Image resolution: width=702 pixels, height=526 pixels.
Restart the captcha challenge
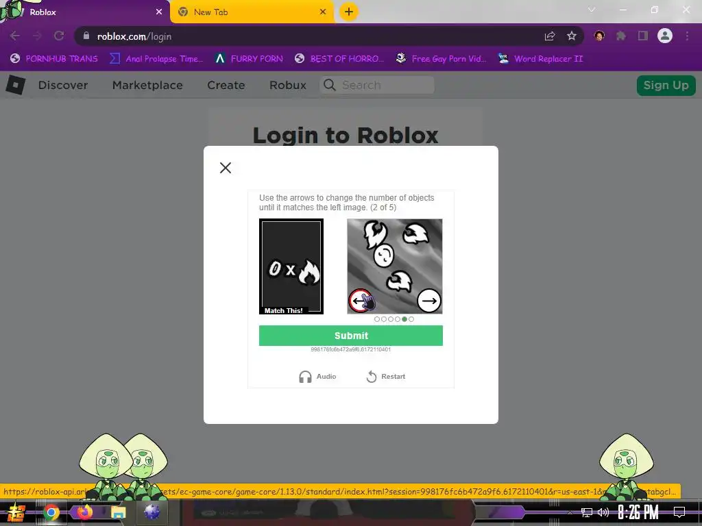point(386,377)
